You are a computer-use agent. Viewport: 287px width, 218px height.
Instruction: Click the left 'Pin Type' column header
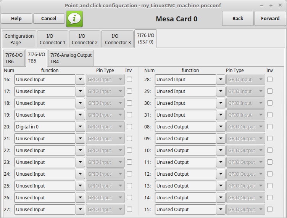105,71
